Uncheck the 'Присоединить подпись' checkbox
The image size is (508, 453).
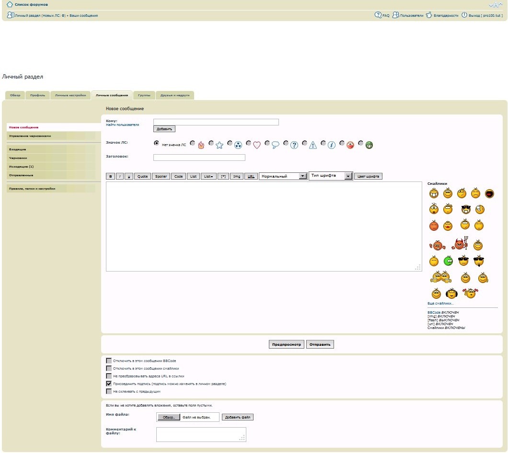coord(109,384)
